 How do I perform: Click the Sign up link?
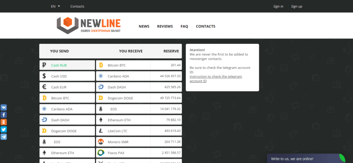[x=297, y=6]
